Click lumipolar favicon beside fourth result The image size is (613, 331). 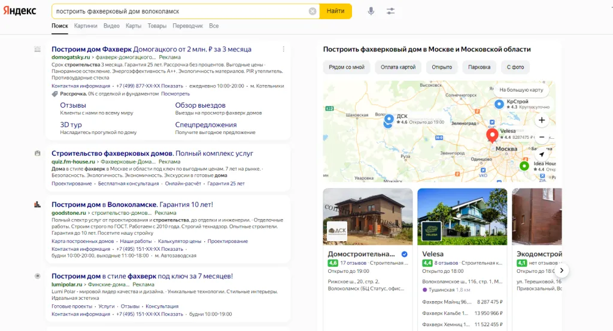38,276
